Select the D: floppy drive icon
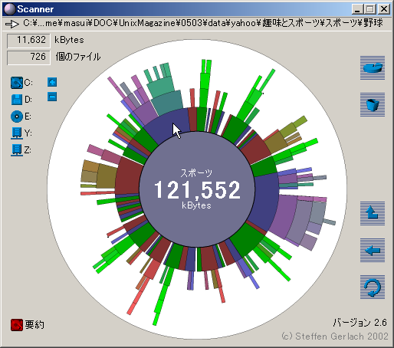The height and width of the screenshot is (348, 394). point(17,100)
